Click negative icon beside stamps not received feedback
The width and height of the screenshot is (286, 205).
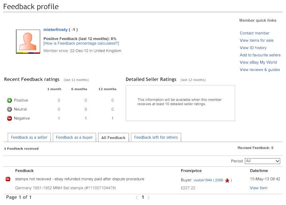click(x=8, y=179)
